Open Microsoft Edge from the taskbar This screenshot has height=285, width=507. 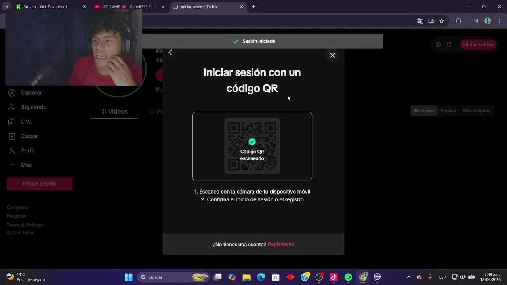(x=261, y=277)
